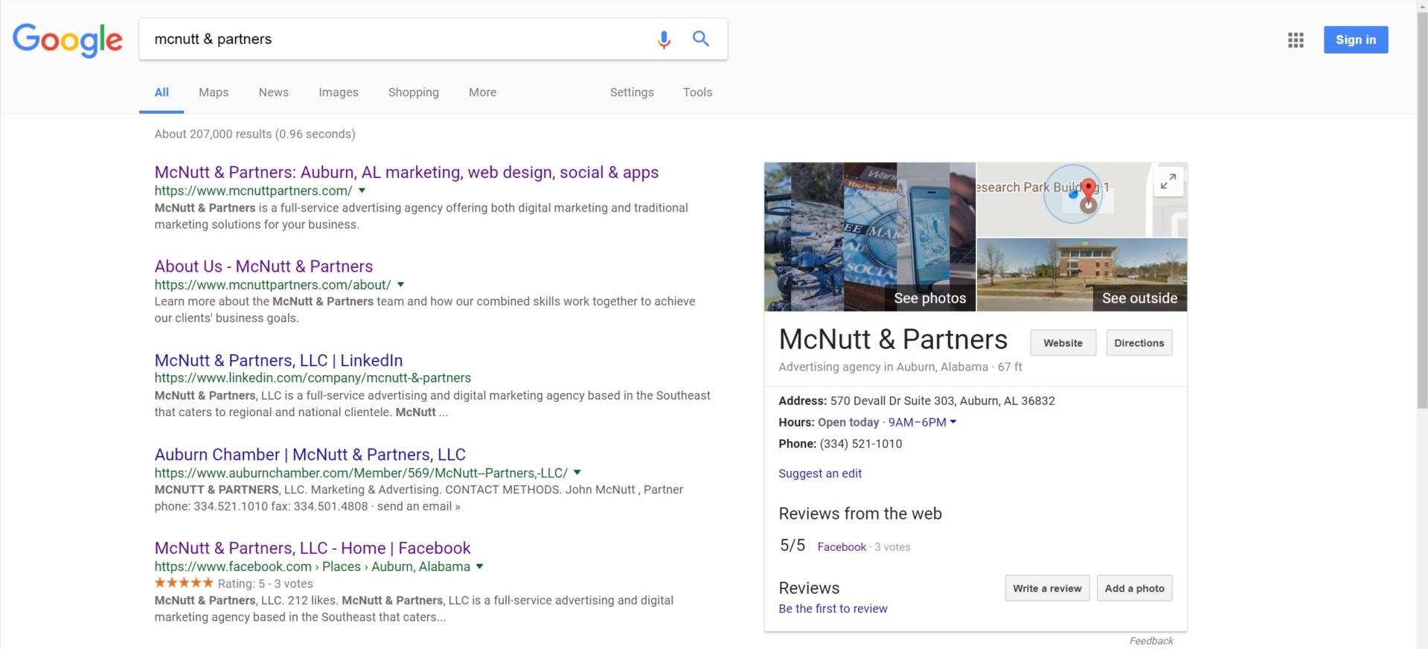The image size is (1428, 649).
Task: Click Suggest an edit link
Action: click(820, 473)
